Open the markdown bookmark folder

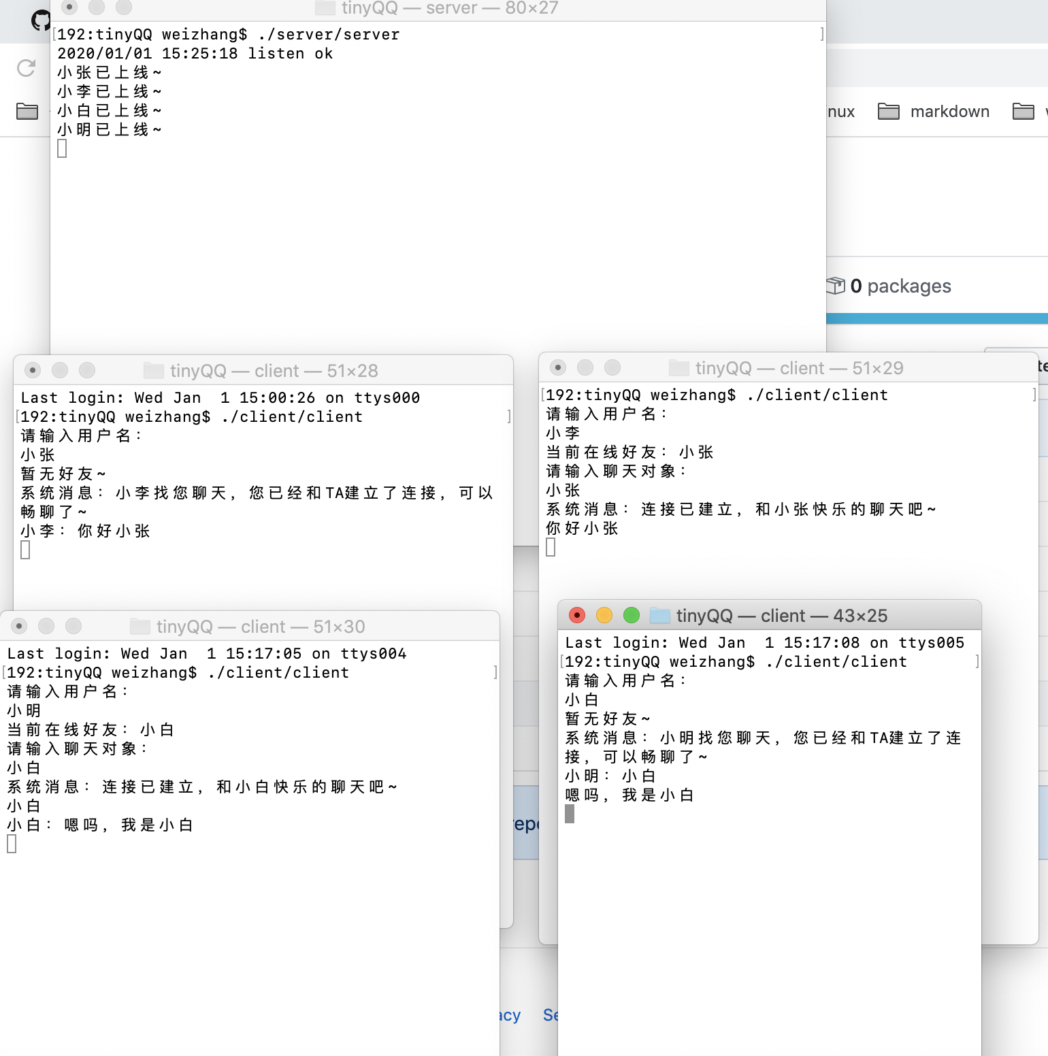934,112
